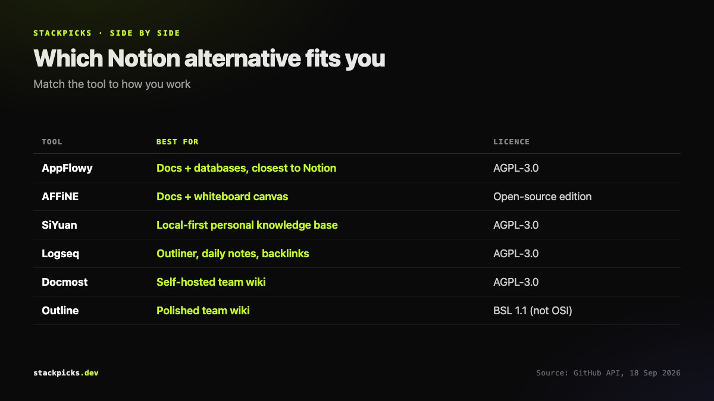Select the AFFiNE tool name

click(x=60, y=197)
